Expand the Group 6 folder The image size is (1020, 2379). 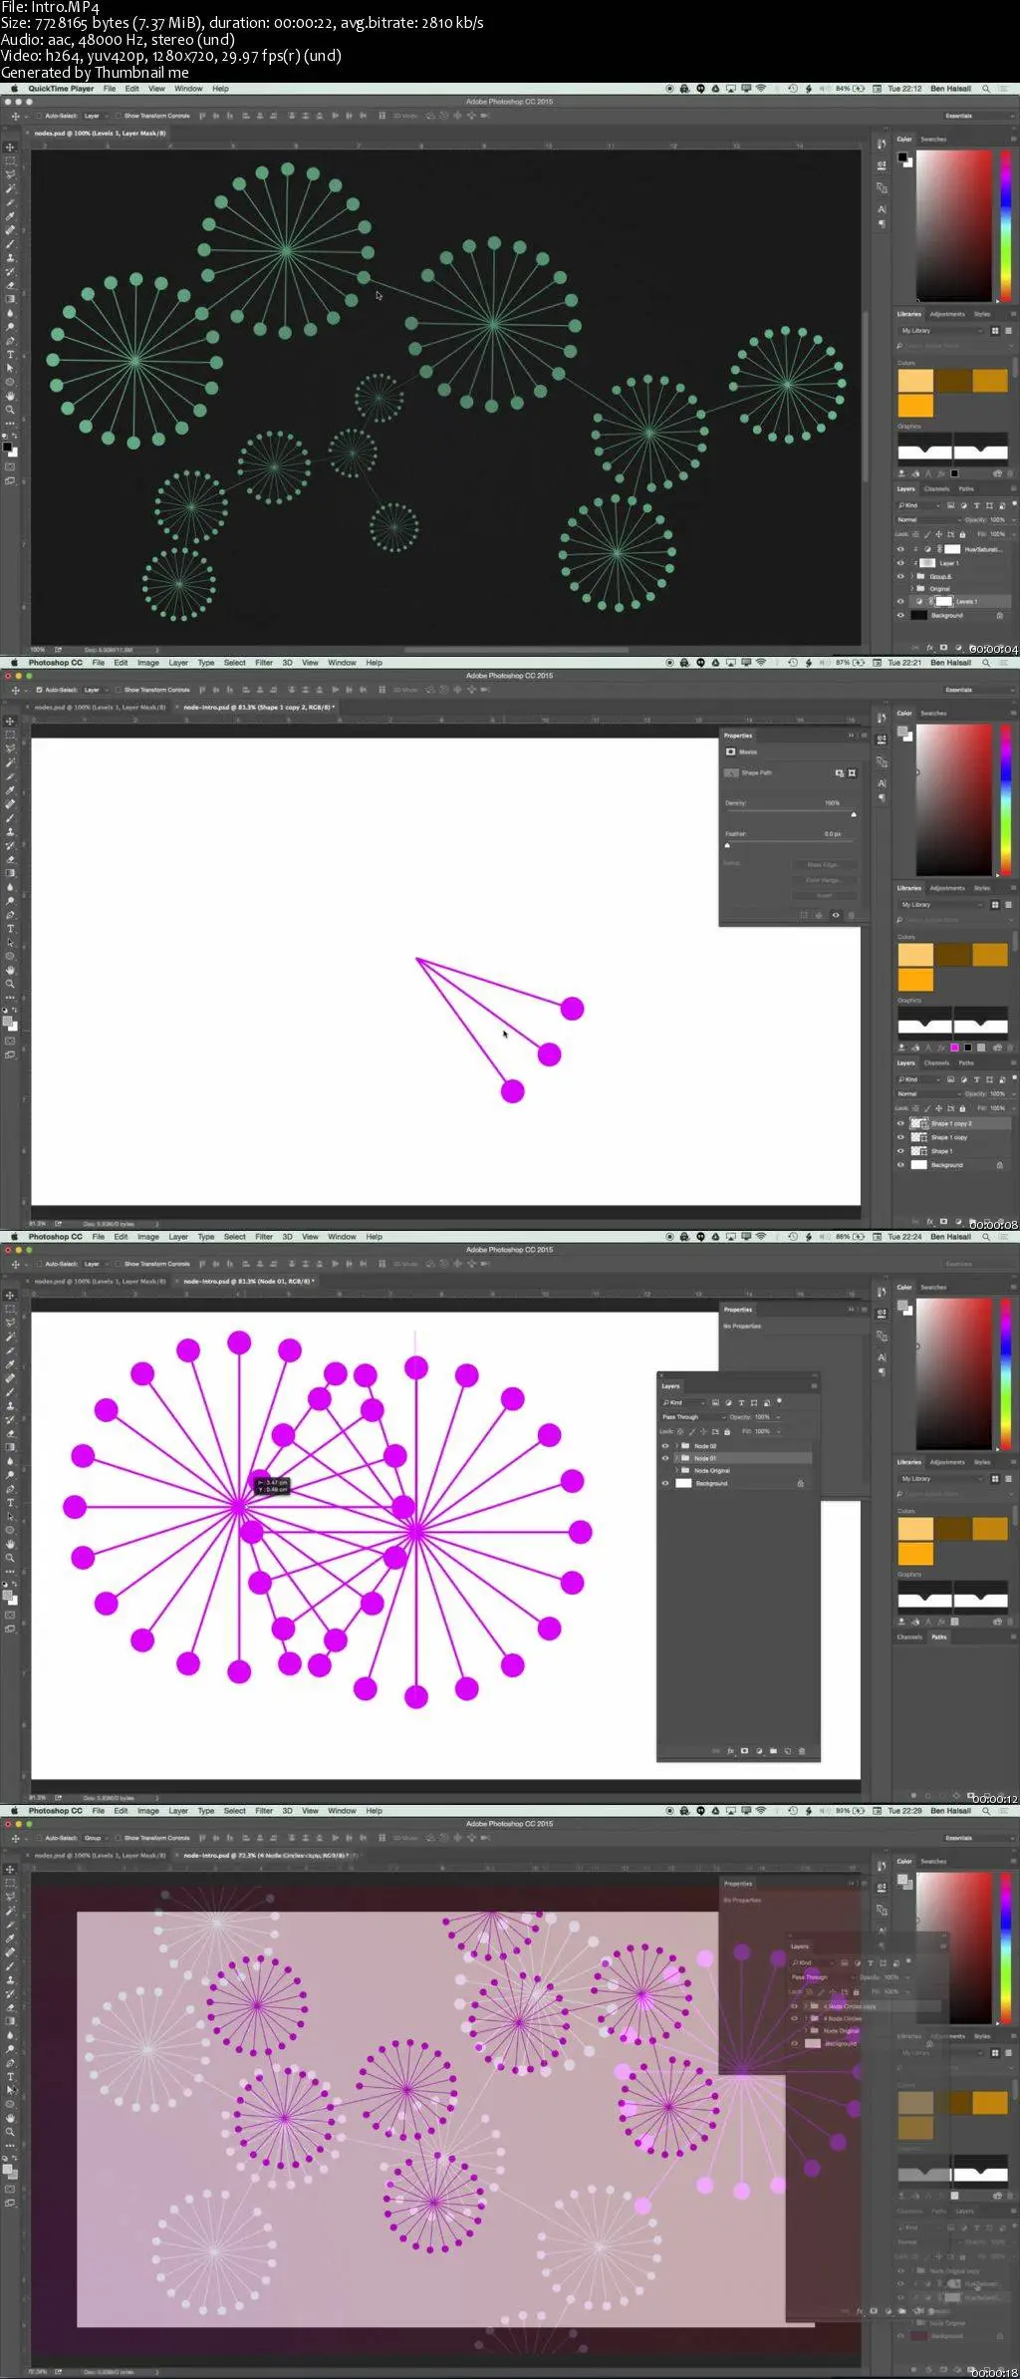(x=911, y=576)
